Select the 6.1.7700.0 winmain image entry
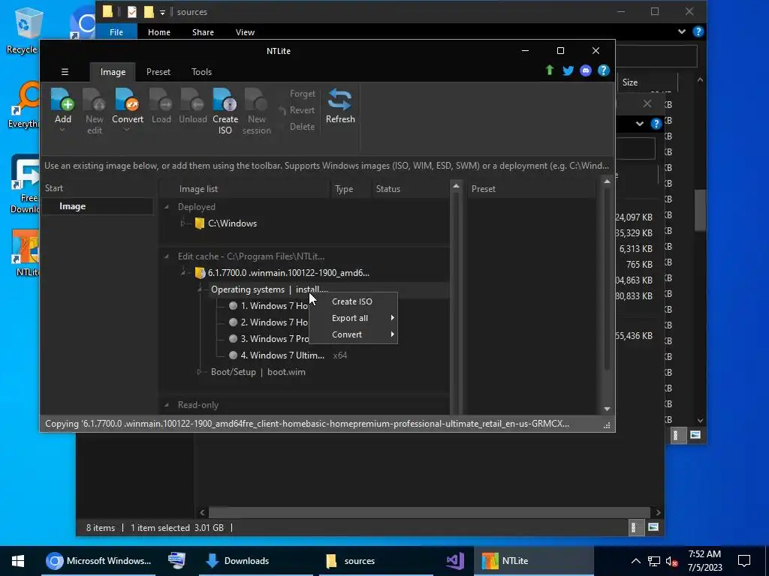This screenshot has height=576, width=769. (288, 273)
